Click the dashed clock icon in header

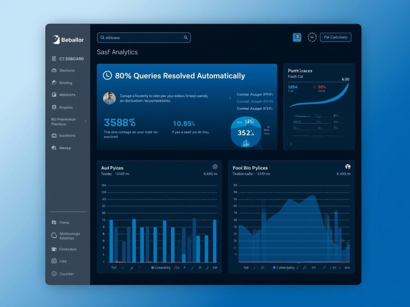312,37
